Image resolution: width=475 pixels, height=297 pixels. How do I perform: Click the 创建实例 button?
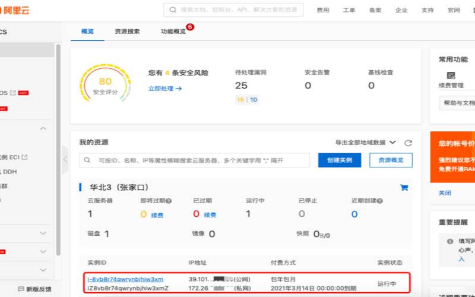340,160
